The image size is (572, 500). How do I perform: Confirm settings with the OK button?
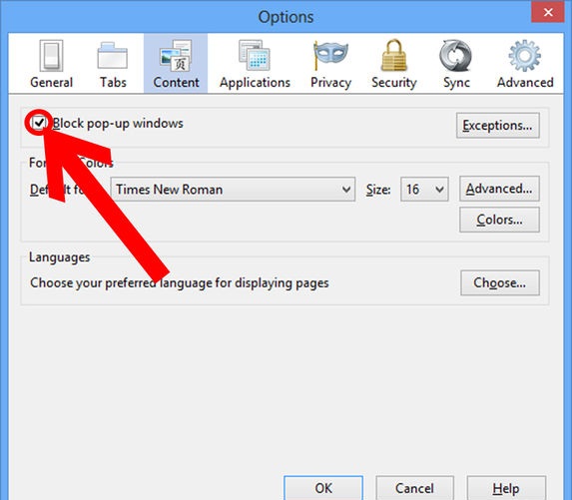coord(323,488)
